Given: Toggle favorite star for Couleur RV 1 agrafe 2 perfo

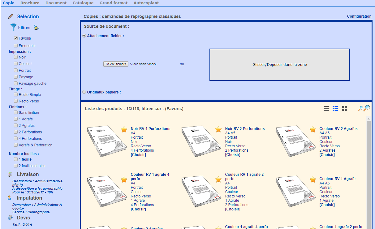Looking at the screenshot, I should (x=218, y=179).
